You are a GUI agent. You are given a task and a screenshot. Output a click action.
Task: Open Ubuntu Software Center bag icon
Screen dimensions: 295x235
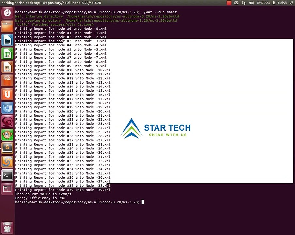[7, 81]
